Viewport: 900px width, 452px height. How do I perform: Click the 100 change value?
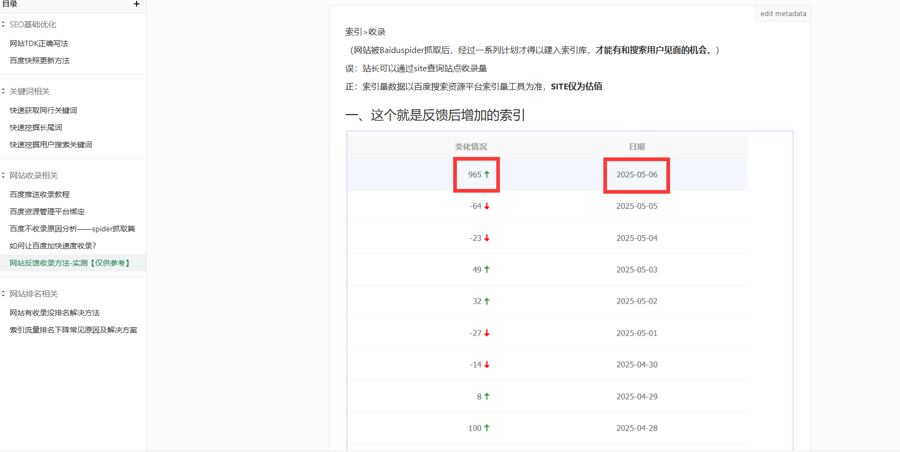[x=475, y=428]
